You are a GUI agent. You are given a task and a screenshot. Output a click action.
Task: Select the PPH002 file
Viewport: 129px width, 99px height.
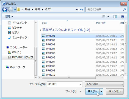[x=83, y=40]
